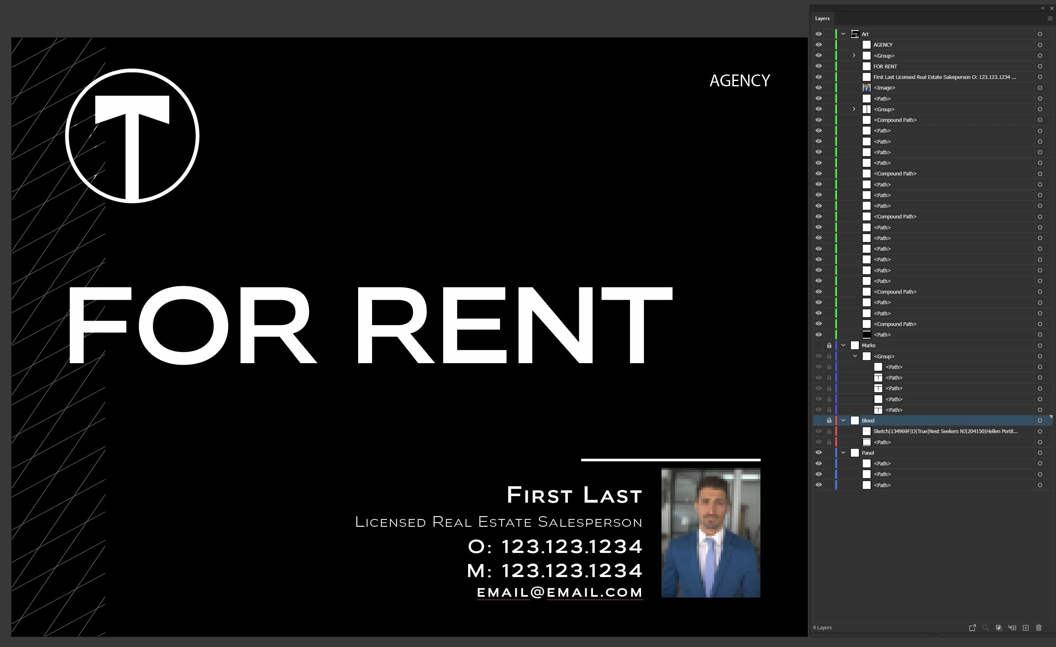This screenshot has height=647, width=1056.
Task: Collapse the Art layer
Action: tap(843, 34)
